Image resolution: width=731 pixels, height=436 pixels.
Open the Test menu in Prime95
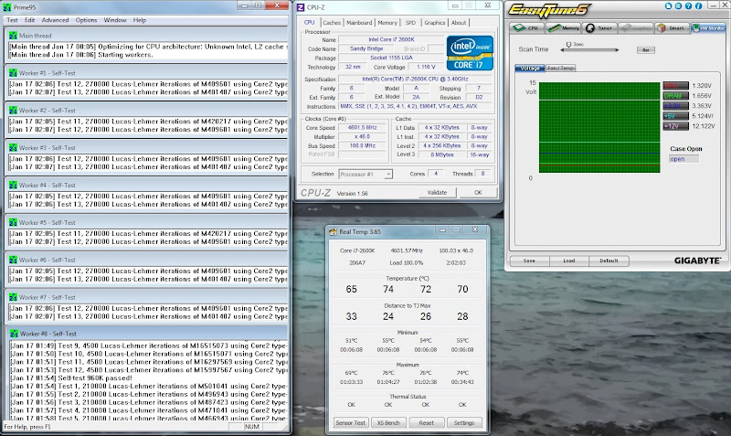click(12, 20)
